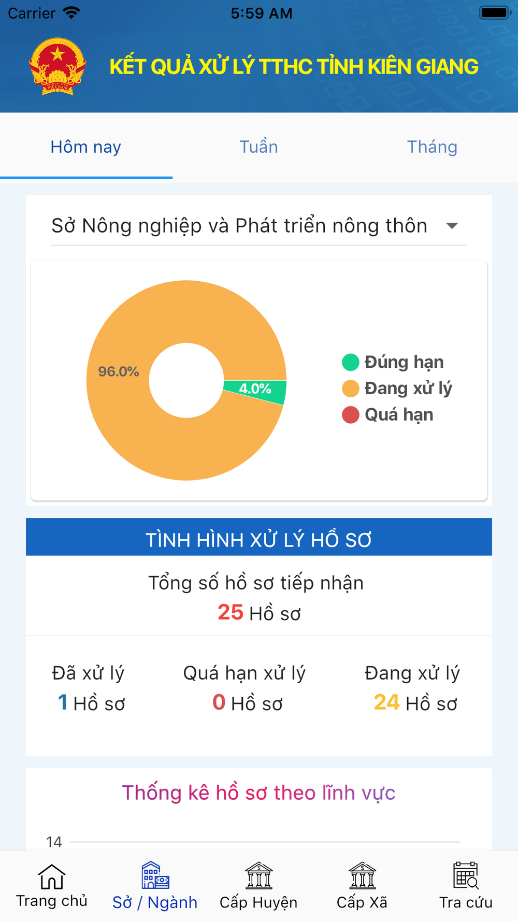Tap the Vietnam national emblem logo

click(x=57, y=66)
